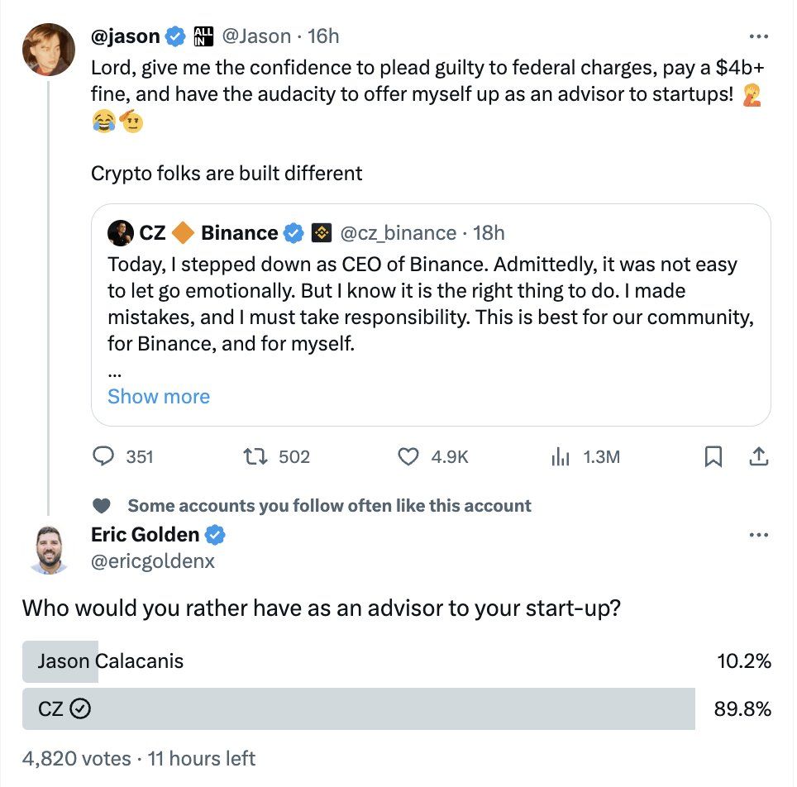797x787 pixels.
Task: Click Eric Golden's blue verified badge
Action: point(216,535)
